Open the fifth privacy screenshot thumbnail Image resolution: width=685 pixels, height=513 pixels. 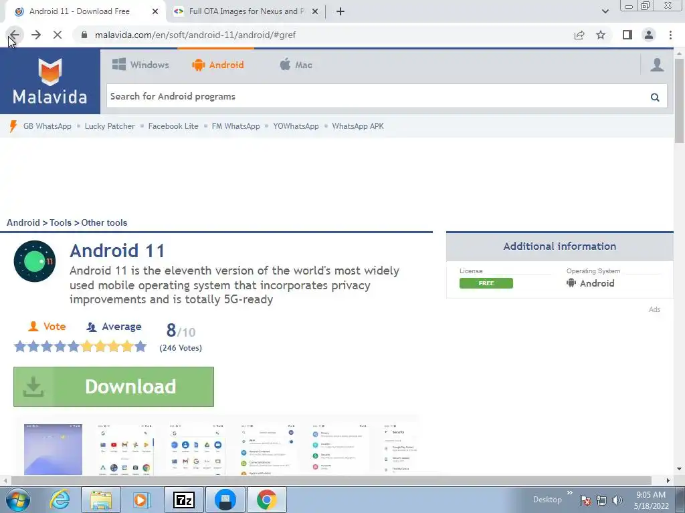[x=339, y=450]
